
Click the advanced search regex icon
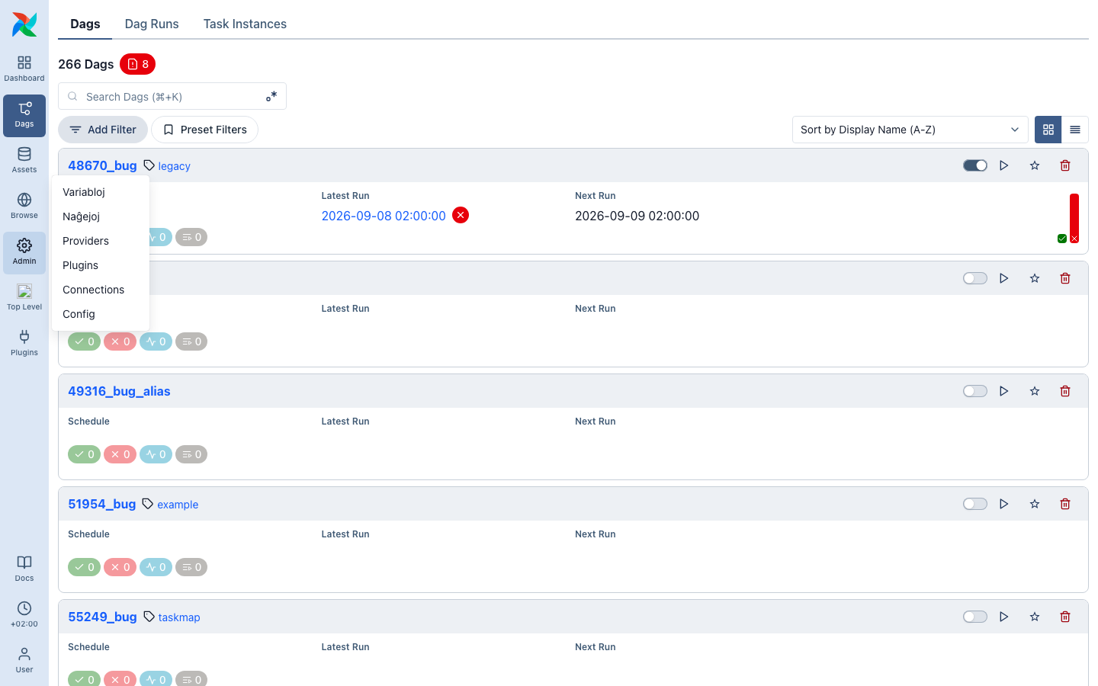pyautogui.click(x=271, y=96)
